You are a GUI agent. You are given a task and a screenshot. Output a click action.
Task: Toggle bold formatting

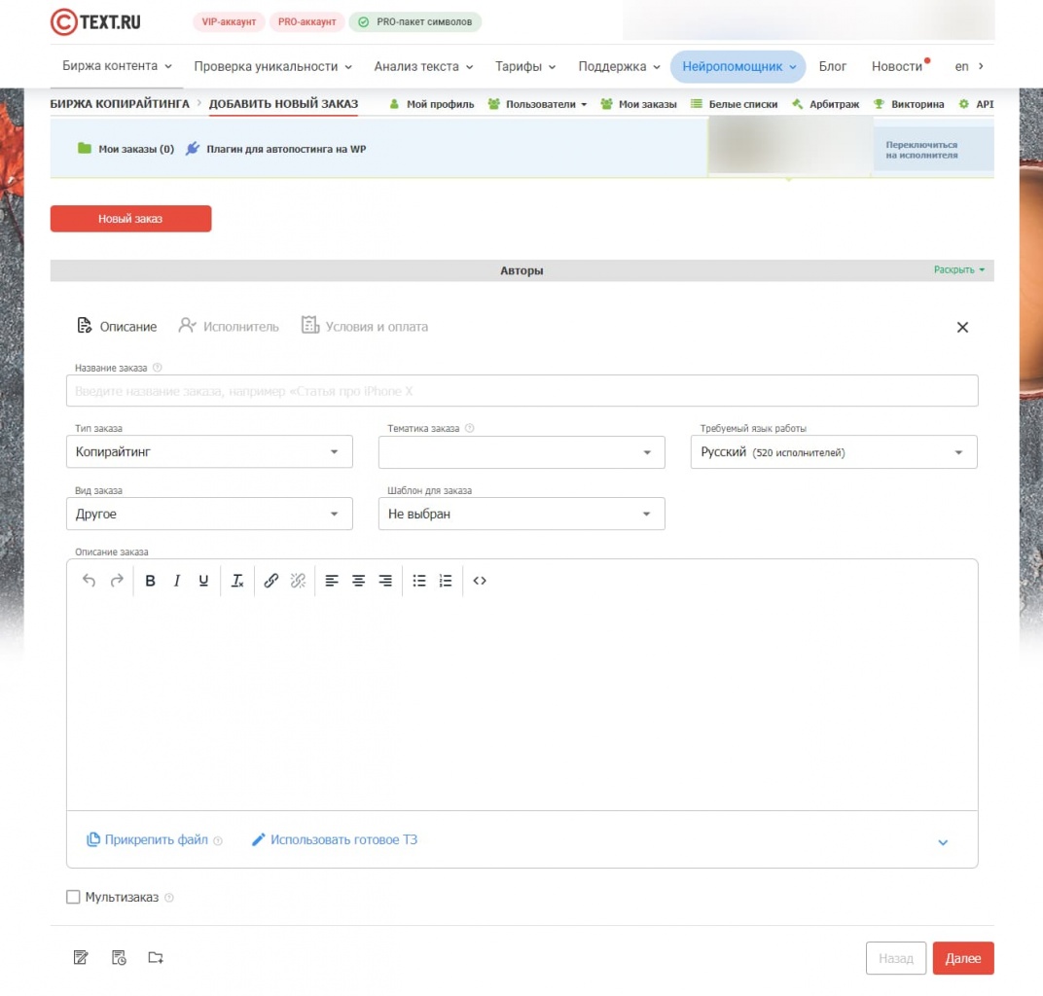pyautogui.click(x=151, y=581)
